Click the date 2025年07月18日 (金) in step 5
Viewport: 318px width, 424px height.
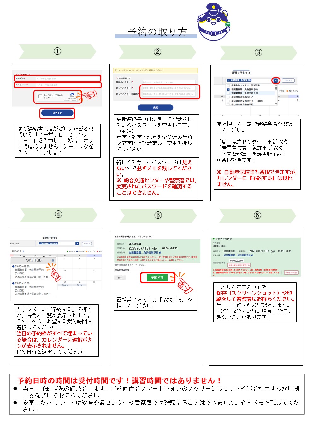pyautogui.click(x=143, y=248)
